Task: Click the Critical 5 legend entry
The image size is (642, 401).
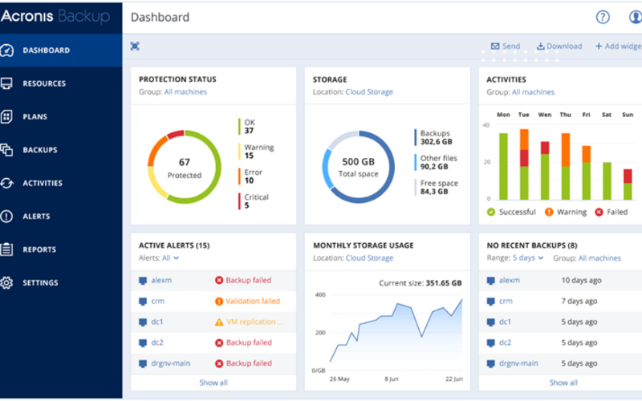Action: pos(254,201)
